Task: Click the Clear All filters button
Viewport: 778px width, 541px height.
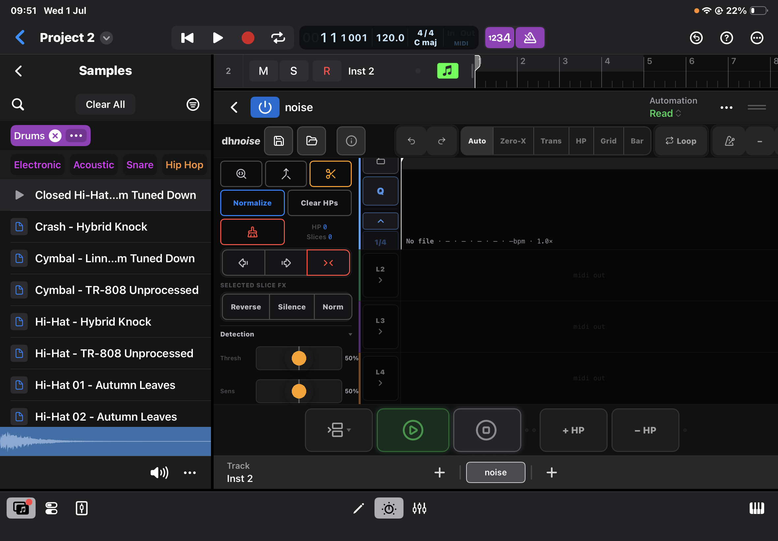Action: tap(105, 104)
